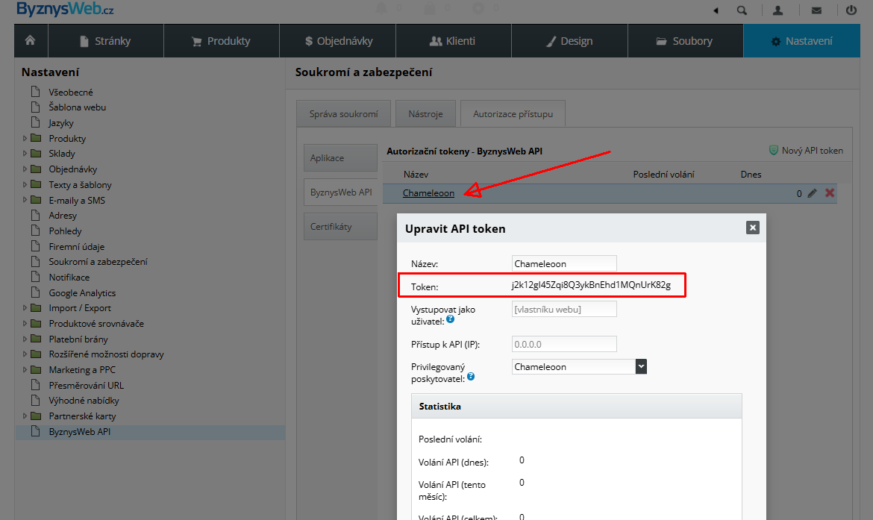
Task: Expand the Import / Export folder
Action: [x=26, y=308]
